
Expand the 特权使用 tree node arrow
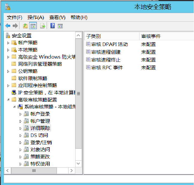21,164
